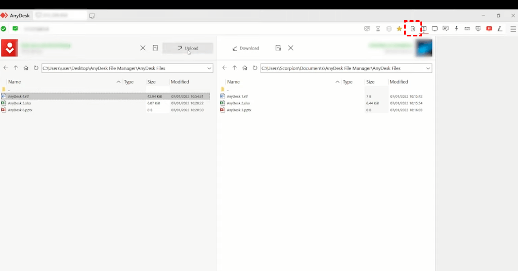Click the green checkmark status icon
The height and width of the screenshot is (271, 518).
coord(4,29)
